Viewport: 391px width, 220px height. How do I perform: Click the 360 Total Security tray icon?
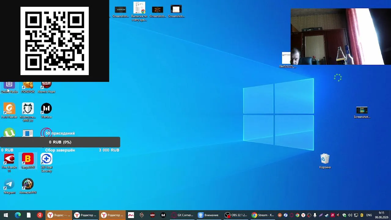tap(285, 215)
